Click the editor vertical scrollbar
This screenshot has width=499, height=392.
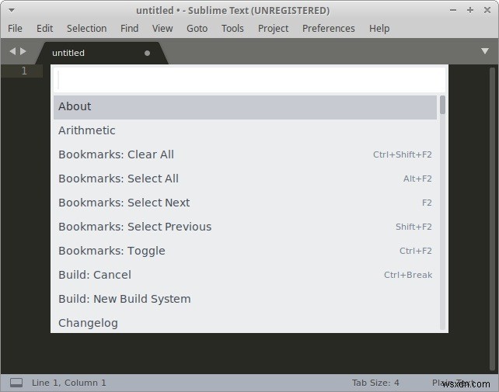click(492, 218)
